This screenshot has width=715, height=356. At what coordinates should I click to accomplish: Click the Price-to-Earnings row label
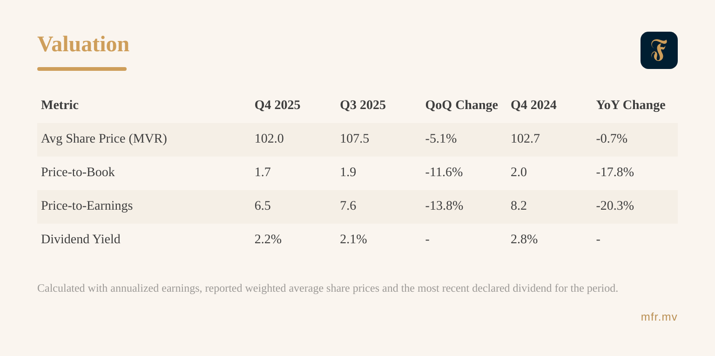[x=87, y=205]
